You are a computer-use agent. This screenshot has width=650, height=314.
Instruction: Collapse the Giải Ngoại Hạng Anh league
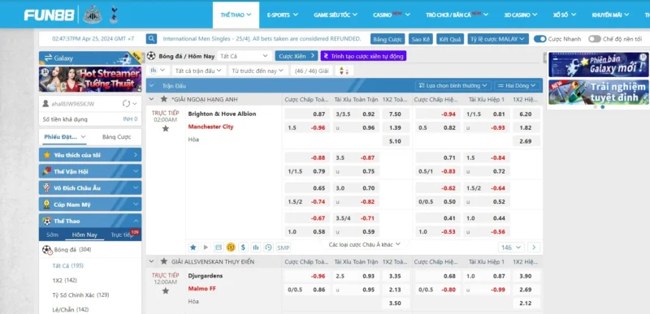[152, 99]
